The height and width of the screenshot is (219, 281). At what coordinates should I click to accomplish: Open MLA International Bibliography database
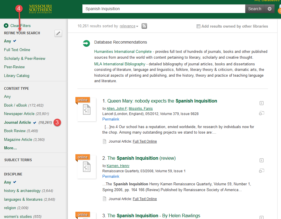point(120,64)
